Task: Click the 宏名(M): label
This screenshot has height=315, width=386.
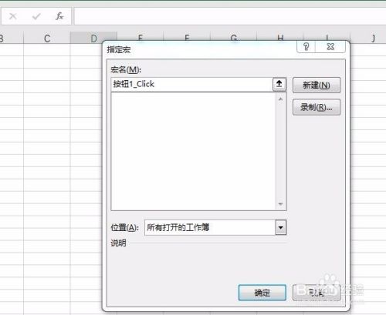Action: pyautogui.click(x=126, y=70)
